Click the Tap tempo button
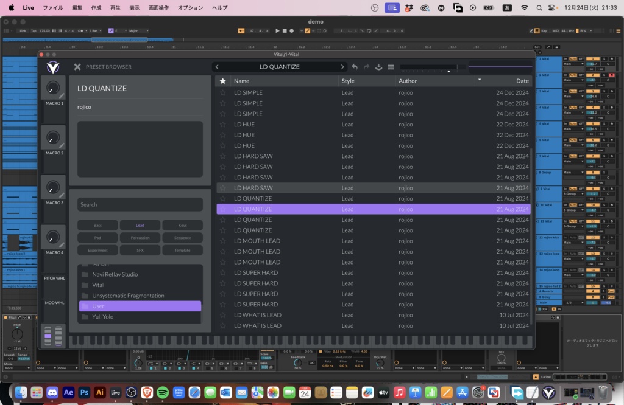 34,30
